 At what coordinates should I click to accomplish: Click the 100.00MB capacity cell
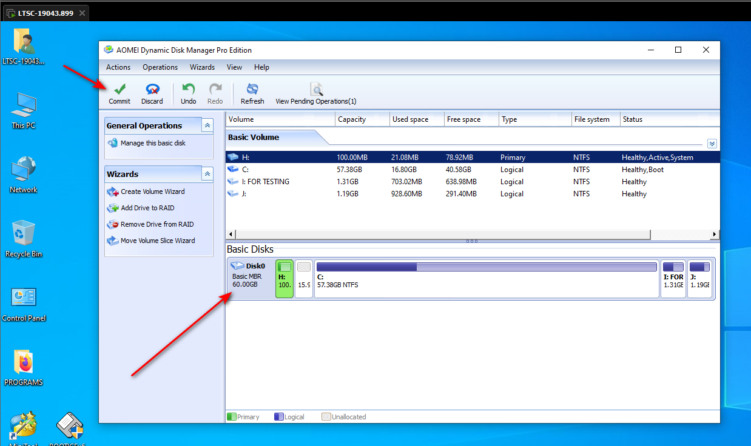tap(352, 158)
